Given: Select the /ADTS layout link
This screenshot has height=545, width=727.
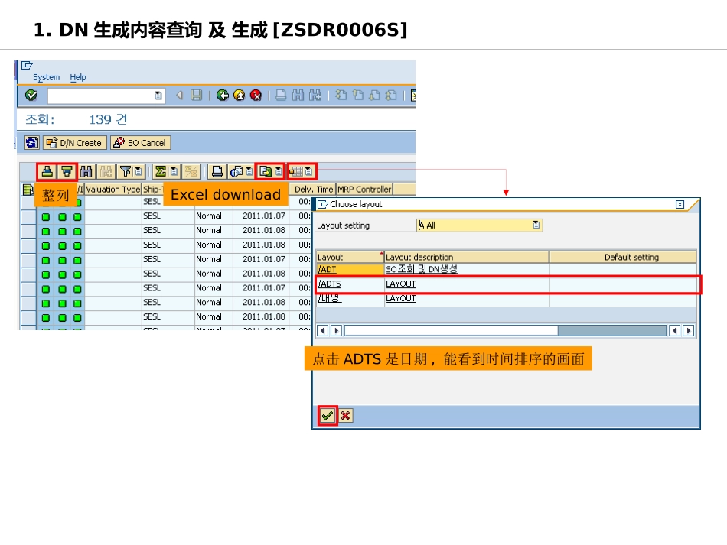Looking at the screenshot, I should [330, 284].
